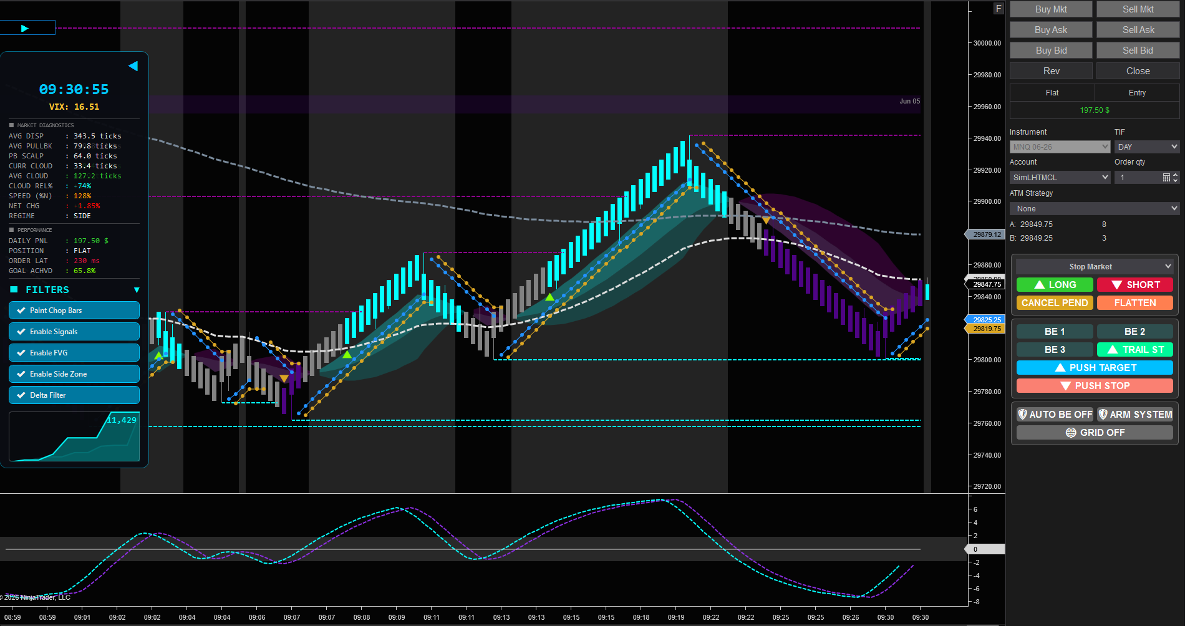Image resolution: width=1185 pixels, height=626 pixels.
Task: Collapse the info panel with left arrow
Action: coord(133,66)
